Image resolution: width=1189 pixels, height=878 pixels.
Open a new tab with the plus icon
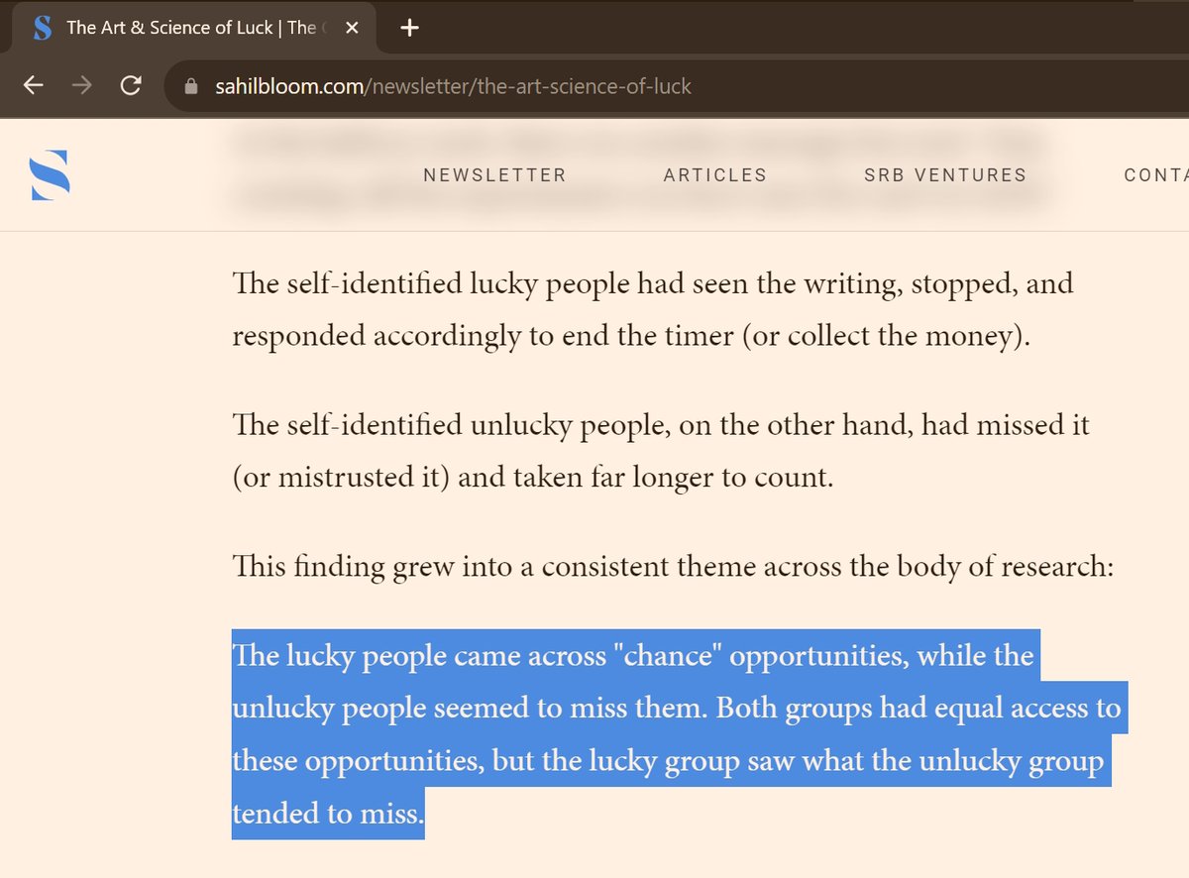tap(409, 28)
